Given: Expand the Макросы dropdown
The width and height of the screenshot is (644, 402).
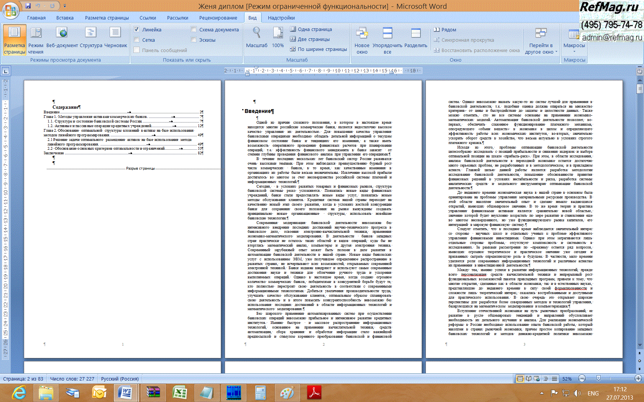Looking at the screenshot, I should [574, 46].
